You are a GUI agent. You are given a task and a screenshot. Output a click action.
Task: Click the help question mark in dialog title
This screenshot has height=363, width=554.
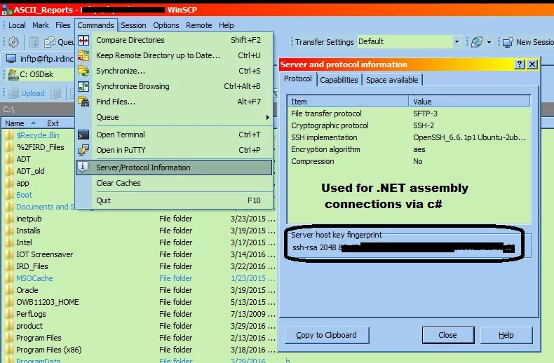520,64
